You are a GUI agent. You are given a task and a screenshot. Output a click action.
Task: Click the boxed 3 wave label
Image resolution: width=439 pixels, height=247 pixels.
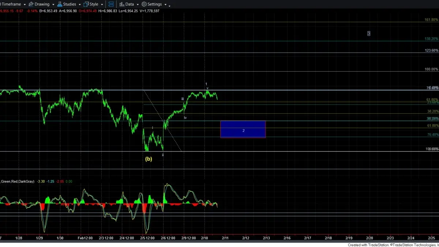click(369, 33)
